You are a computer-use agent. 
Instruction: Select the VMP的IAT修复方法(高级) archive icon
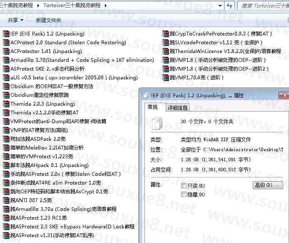pos(6,130)
